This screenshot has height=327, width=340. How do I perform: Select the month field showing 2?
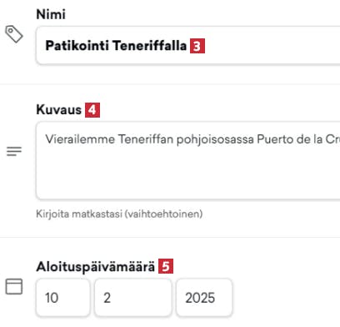click(133, 298)
